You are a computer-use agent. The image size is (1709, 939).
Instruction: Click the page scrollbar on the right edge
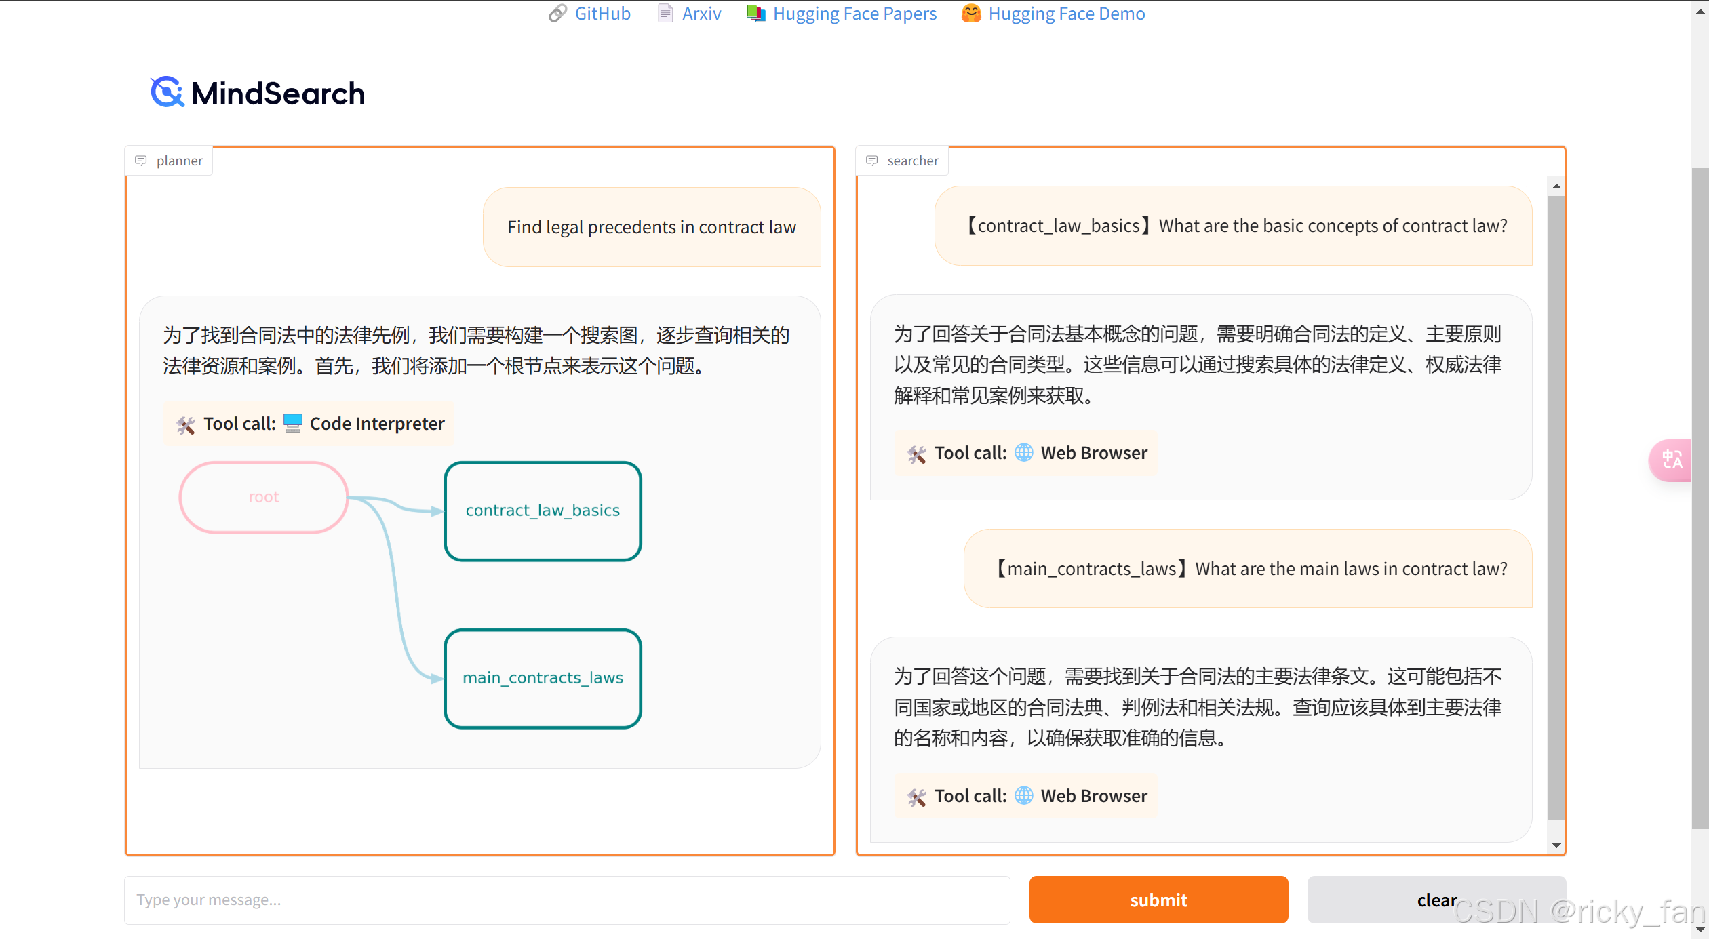[1700, 498]
